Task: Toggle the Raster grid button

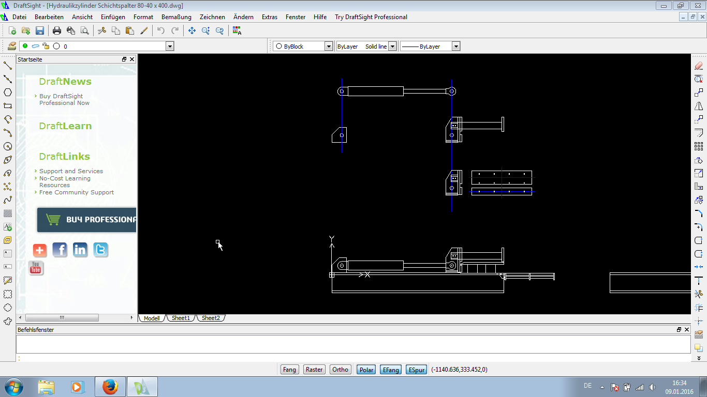Action: click(x=314, y=370)
